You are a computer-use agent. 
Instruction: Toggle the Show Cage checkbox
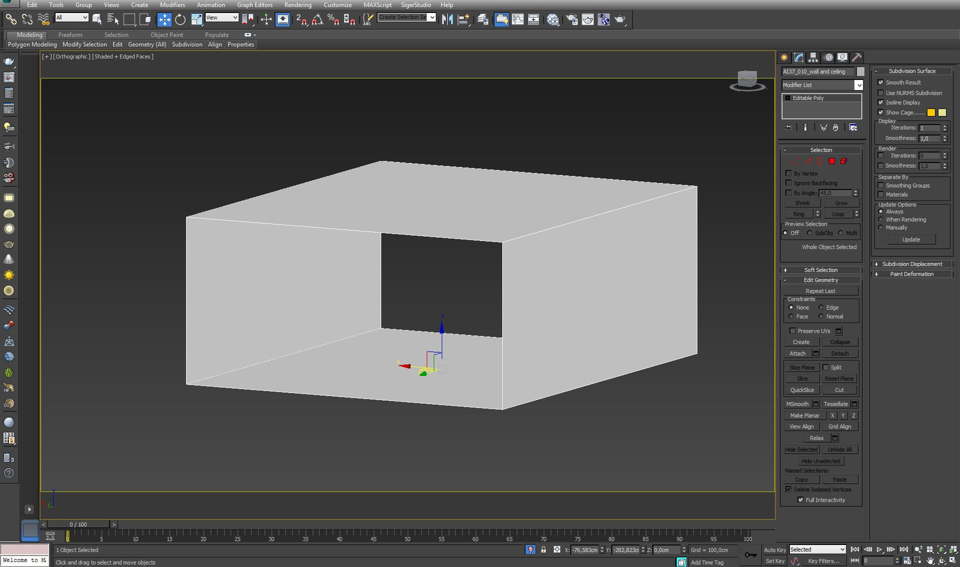pyautogui.click(x=880, y=112)
